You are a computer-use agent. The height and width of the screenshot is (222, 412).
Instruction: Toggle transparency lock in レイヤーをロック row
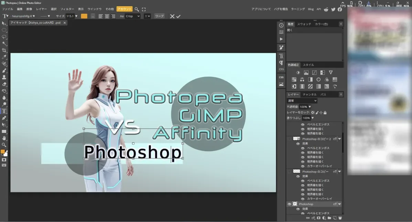point(313,112)
